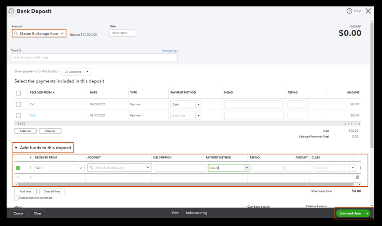Screen dimensions: 382x226
Task: Open payment method dropdown for Cx 1
Action: (x=198, y=104)
